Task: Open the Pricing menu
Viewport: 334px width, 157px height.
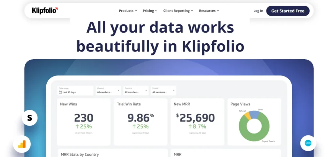Action: pyautogui.click(x=150, y=11)
